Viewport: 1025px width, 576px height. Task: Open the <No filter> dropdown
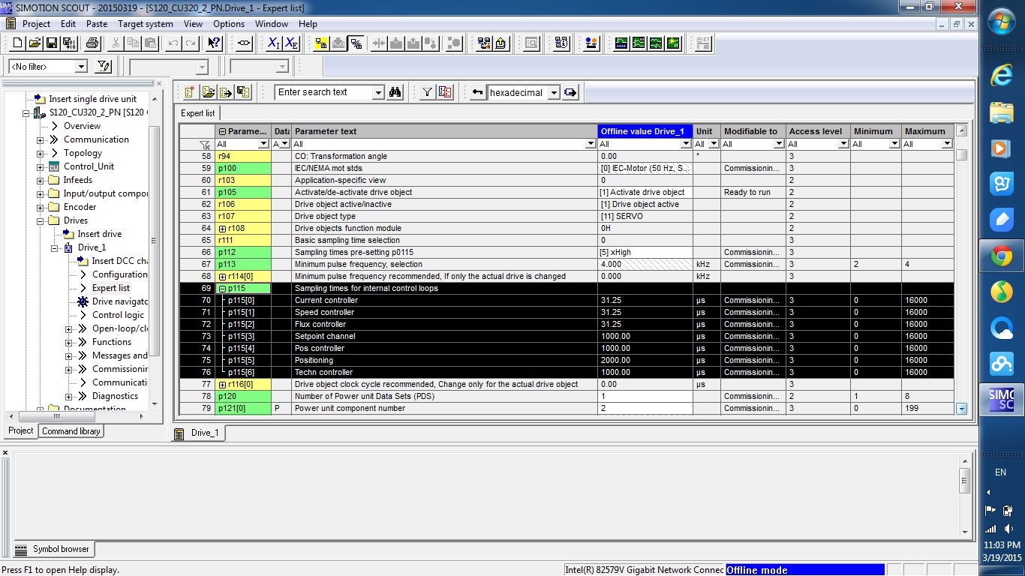click(81, 67)
